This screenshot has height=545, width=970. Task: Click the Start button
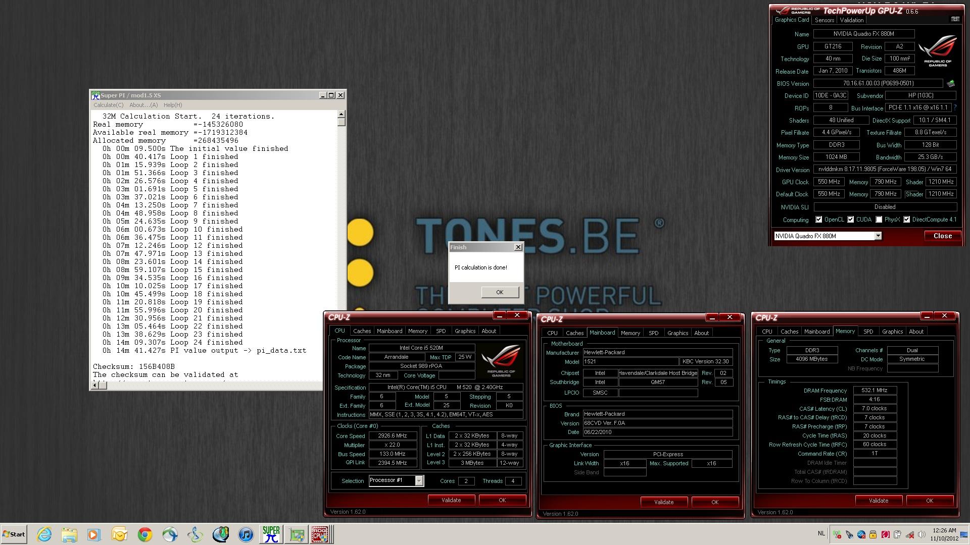click(x=14, y=534)
